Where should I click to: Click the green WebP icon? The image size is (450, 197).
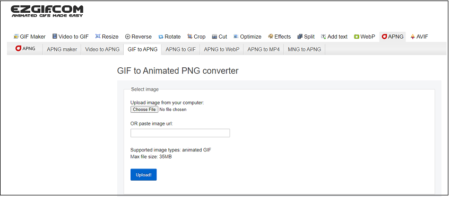point(357,37)
